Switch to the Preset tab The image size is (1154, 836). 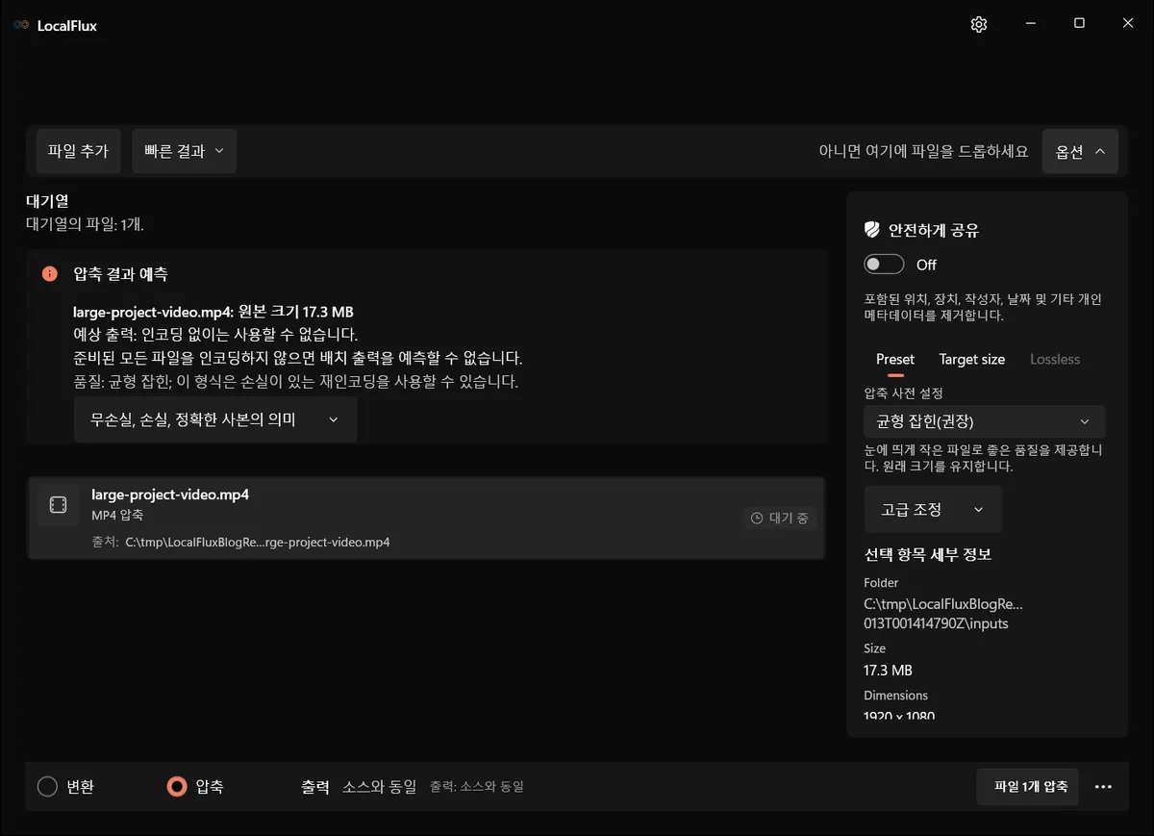(x=895, y=359)
